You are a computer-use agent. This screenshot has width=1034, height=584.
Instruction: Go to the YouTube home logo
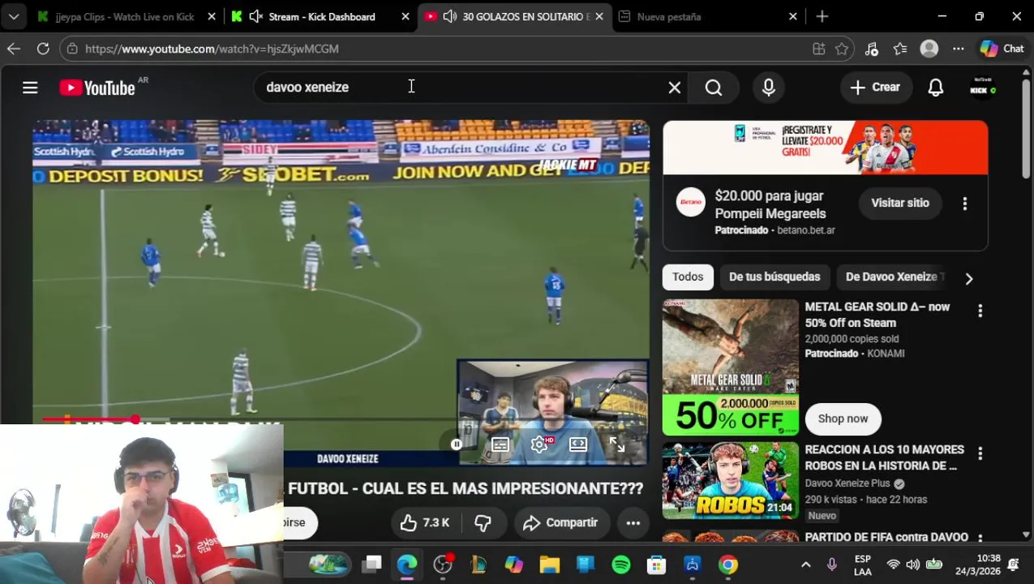(x=97, y=88)
